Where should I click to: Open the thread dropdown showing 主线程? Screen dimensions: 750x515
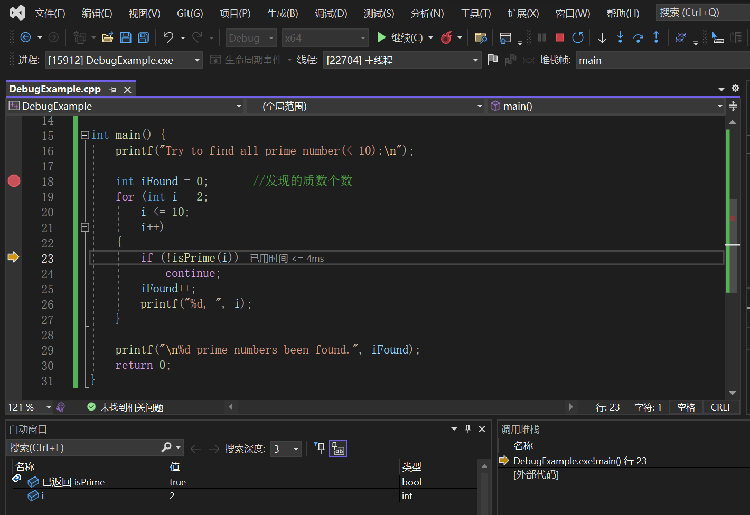coord(402,60)
